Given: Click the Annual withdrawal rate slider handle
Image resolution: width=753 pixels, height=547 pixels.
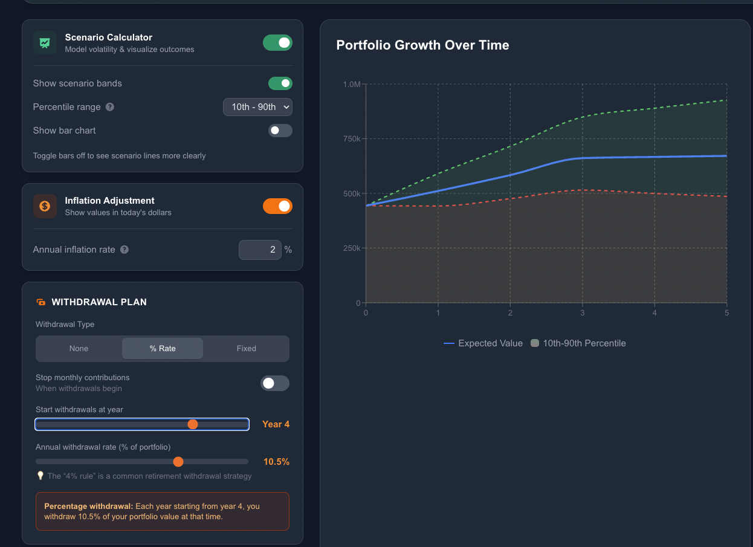Looking at the screenshot, I should point(178,461).
